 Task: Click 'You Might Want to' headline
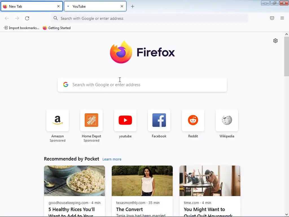click(204, 209)
